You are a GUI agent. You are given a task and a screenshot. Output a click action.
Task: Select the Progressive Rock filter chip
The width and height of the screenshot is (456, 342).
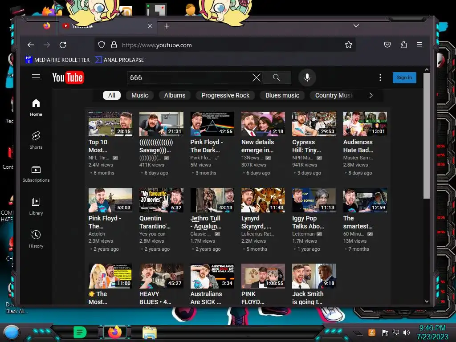pos(225,95)
